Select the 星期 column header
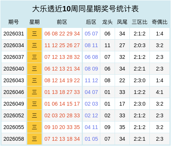Image resolution: width=171 pixels, height=146 pixels. click(x=34, y=22)
